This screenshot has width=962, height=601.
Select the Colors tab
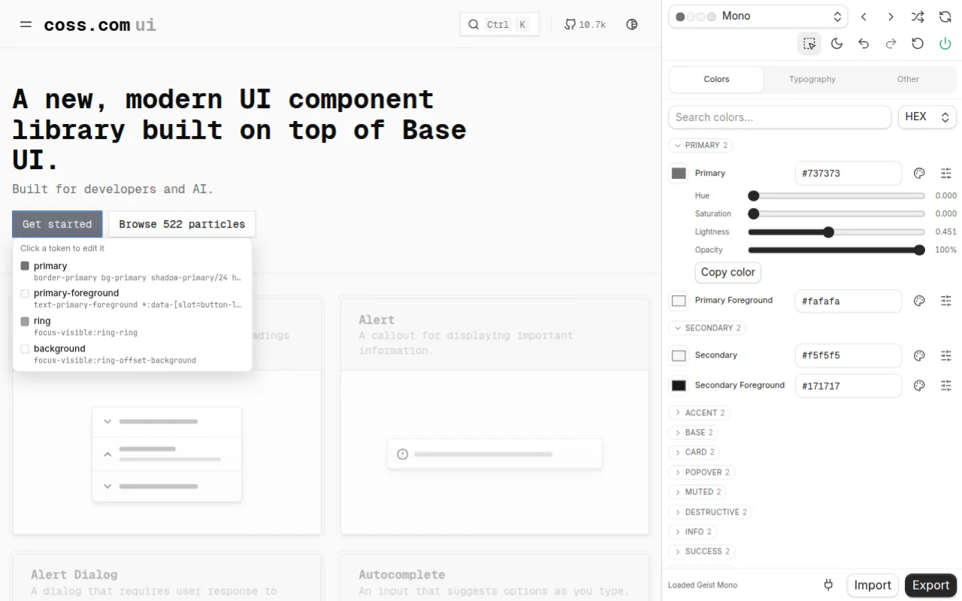(716, 80)
